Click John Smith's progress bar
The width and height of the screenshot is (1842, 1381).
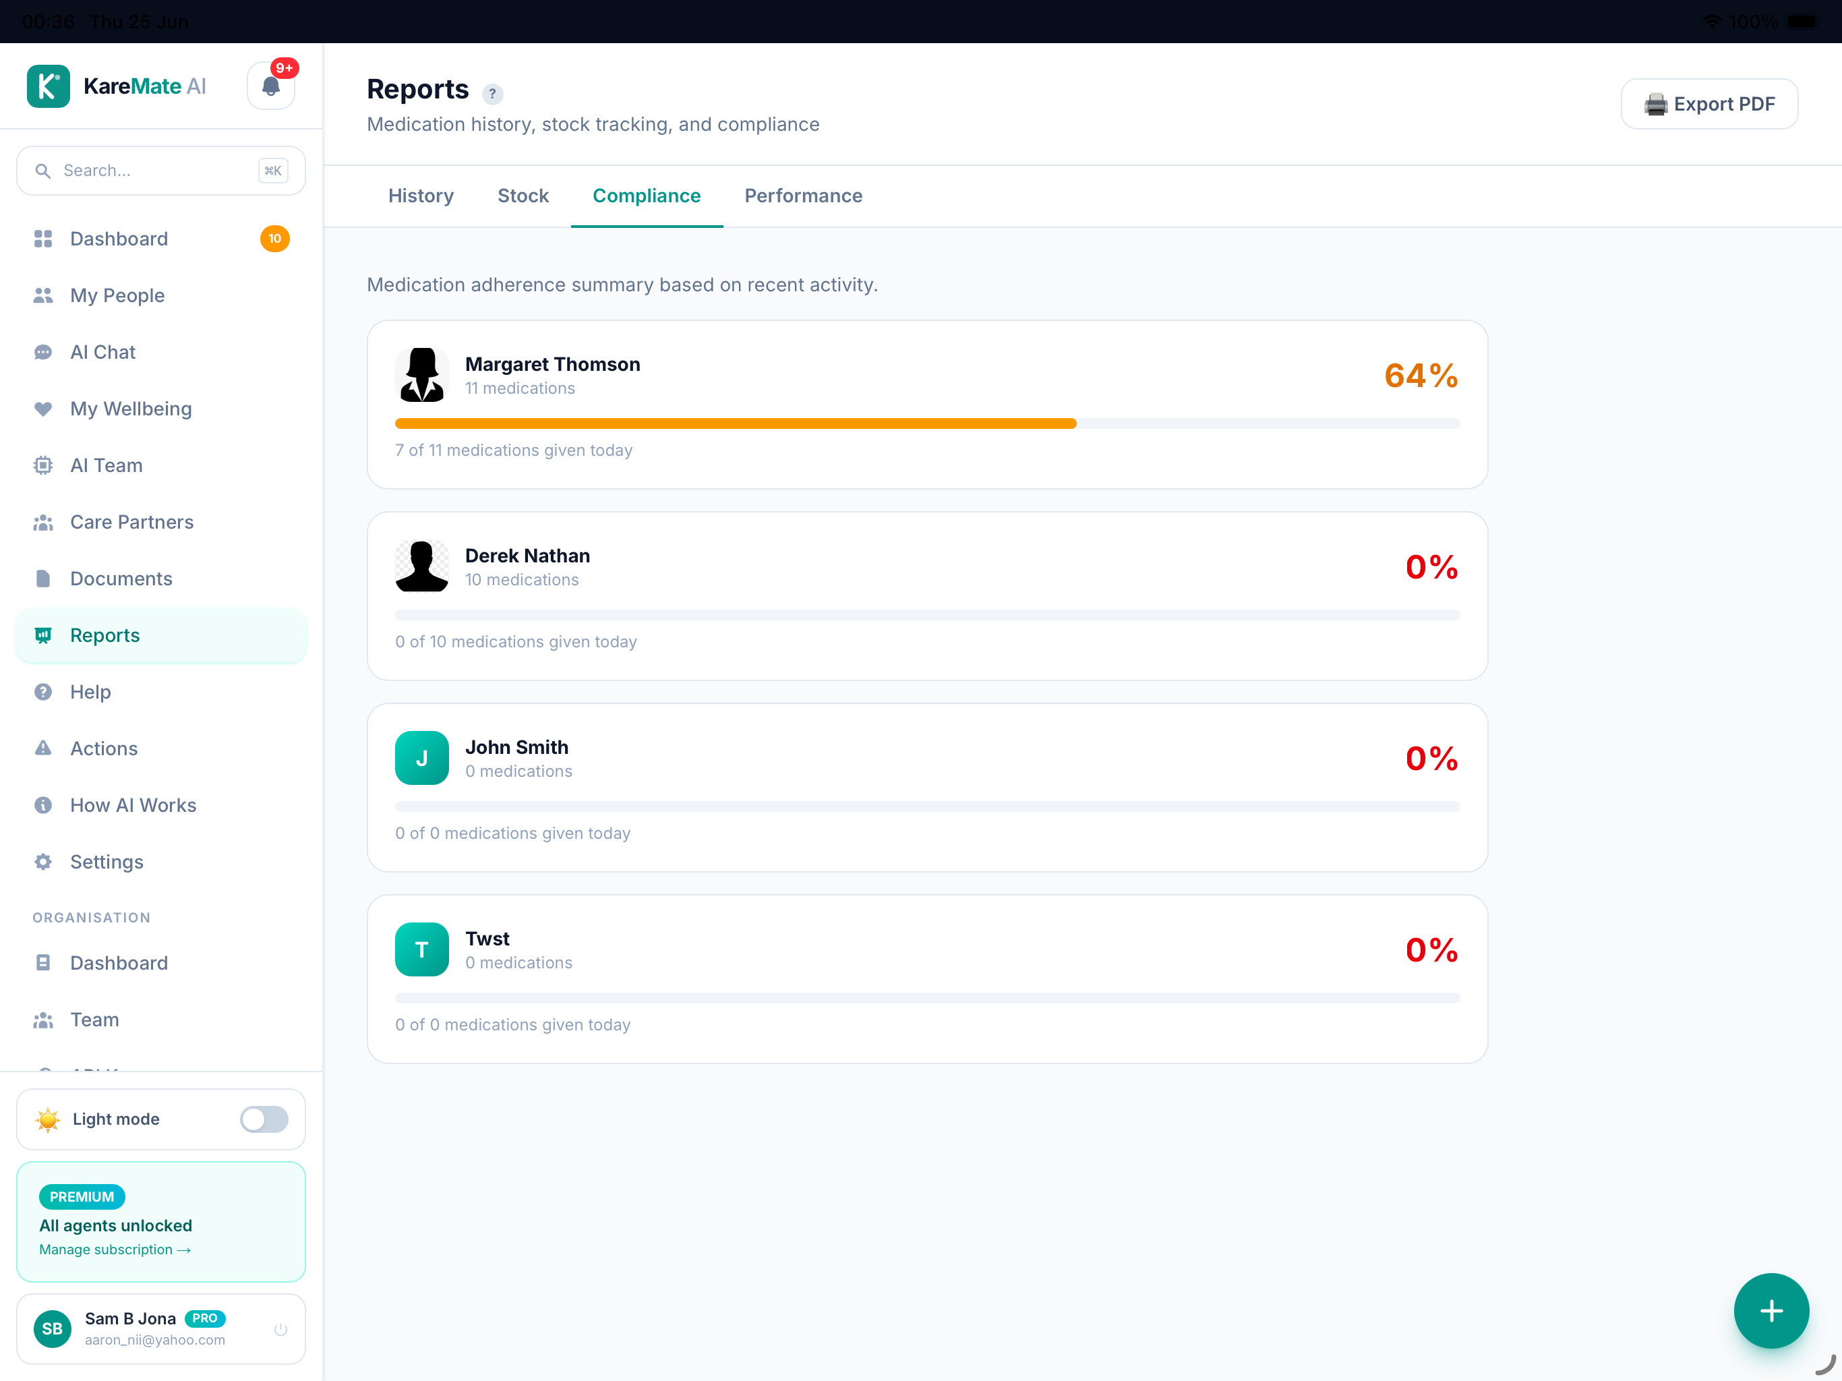click(x=927, y=807)
